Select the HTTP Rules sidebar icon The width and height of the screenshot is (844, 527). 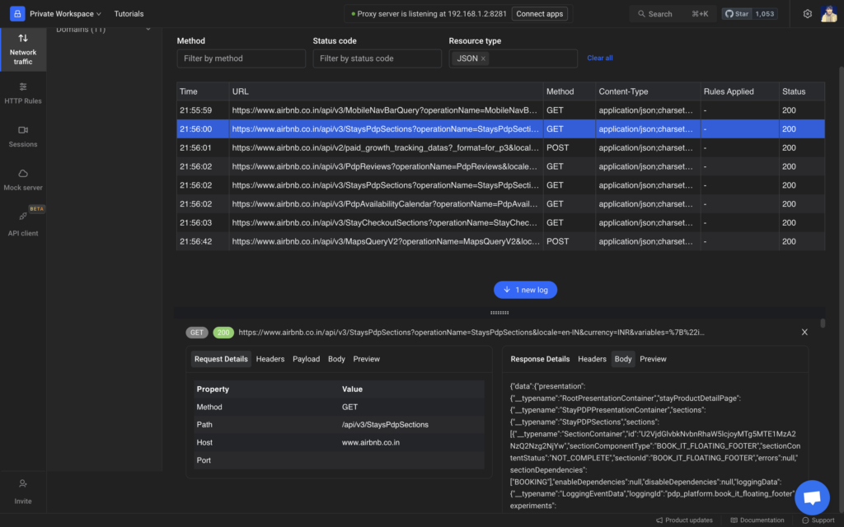pos(22,93)
